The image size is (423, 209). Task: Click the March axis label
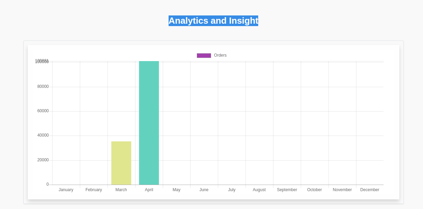[121, 190]
